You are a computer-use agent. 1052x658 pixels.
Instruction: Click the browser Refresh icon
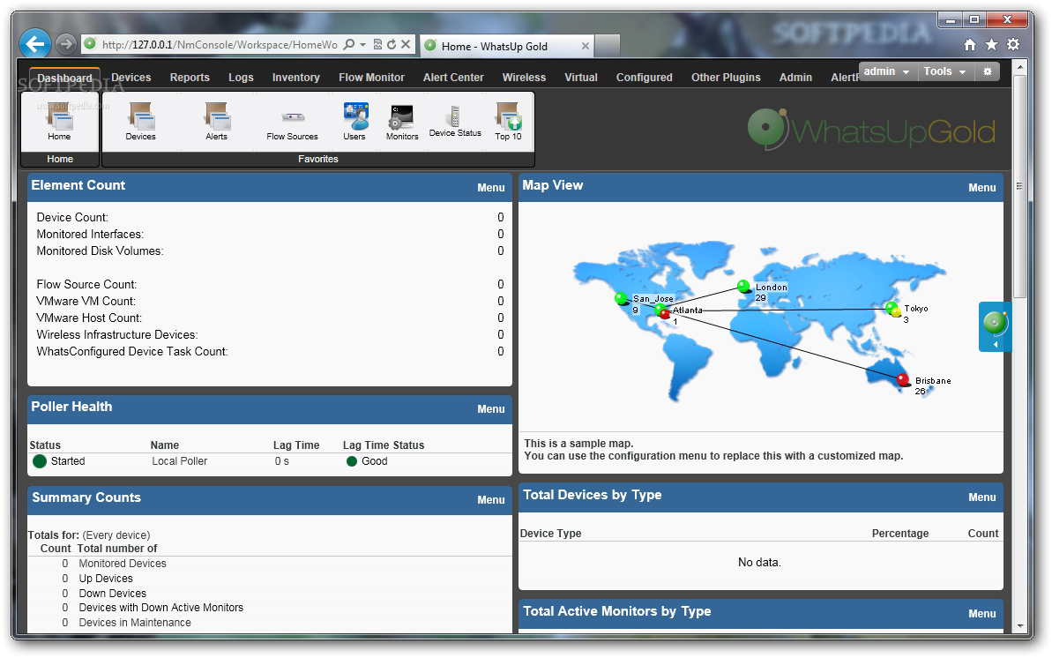pos(392,44)
